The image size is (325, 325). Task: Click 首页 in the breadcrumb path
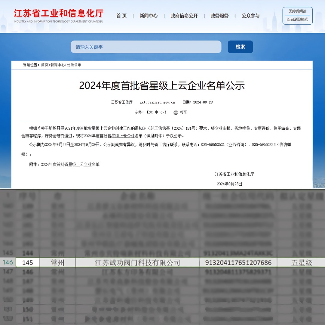pyautogui.click(x=44, y=65)
